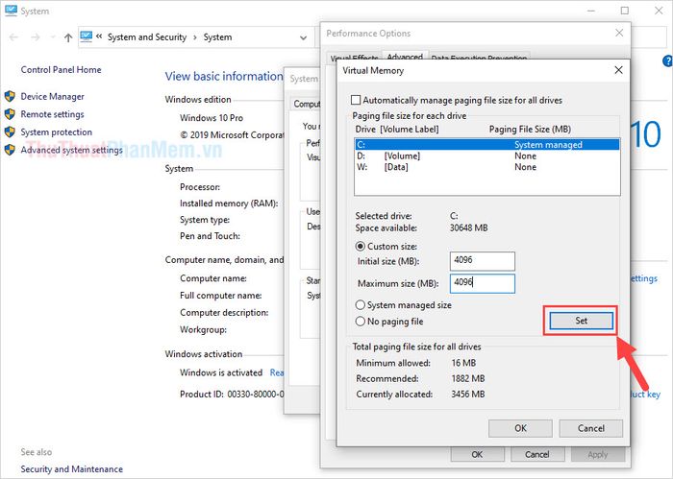Expand the address bar history dropdown
The height and width of the screenshot is (479, 673).
pyautogui.click(x=304, y=37)
